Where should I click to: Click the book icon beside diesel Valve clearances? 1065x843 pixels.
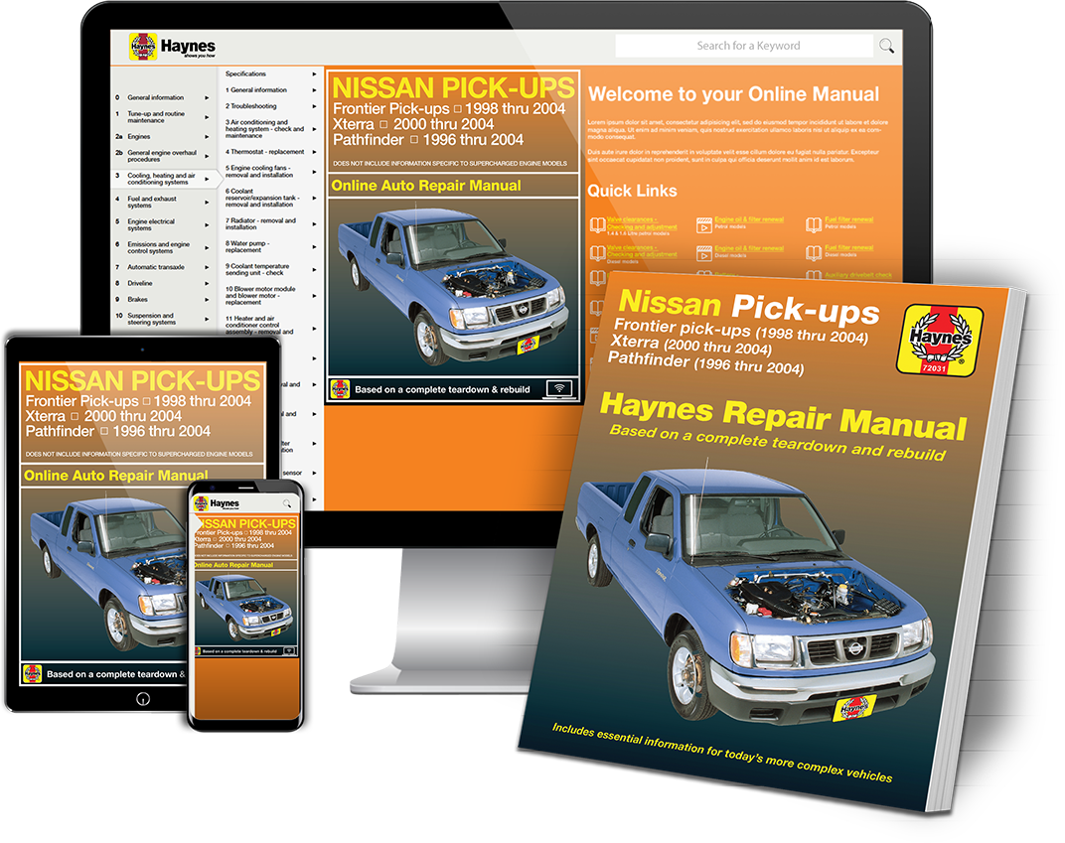tap(597, 253)
